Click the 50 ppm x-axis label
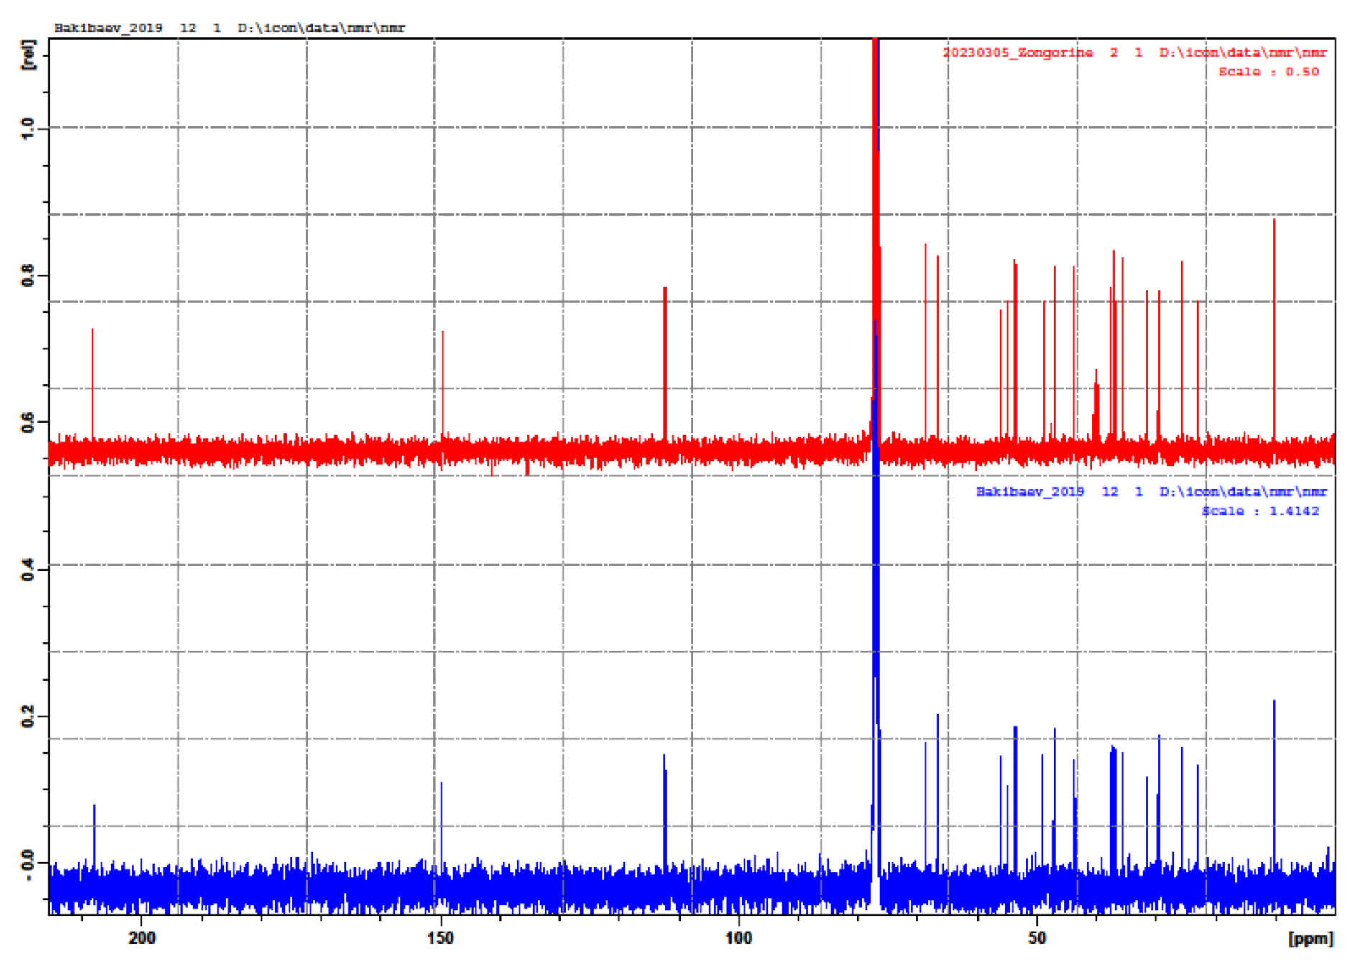 1036,938
